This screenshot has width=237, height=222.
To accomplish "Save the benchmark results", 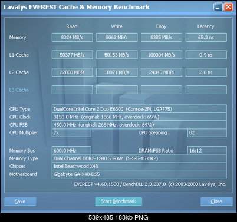I will click(20, 201).
